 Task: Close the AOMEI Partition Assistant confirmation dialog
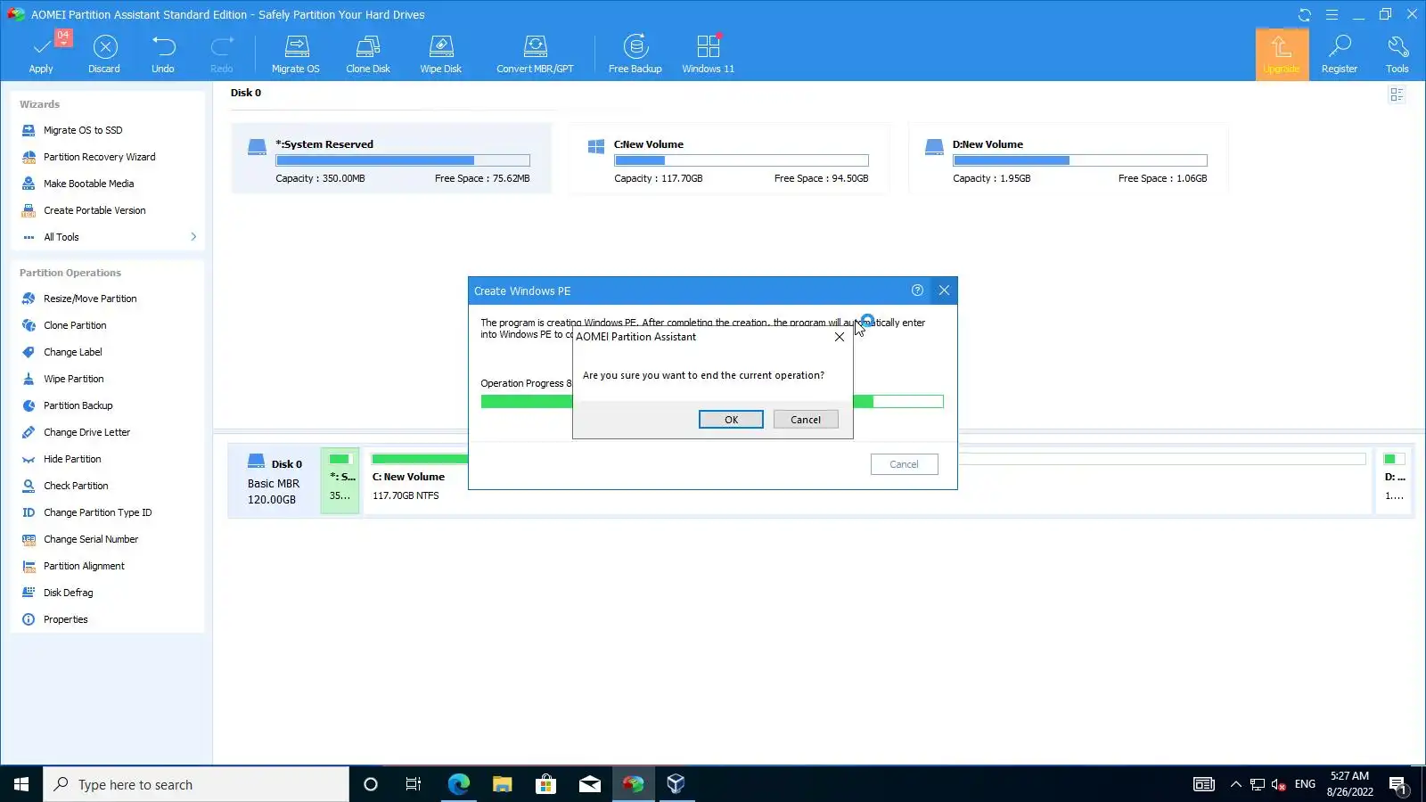(839, 337)
